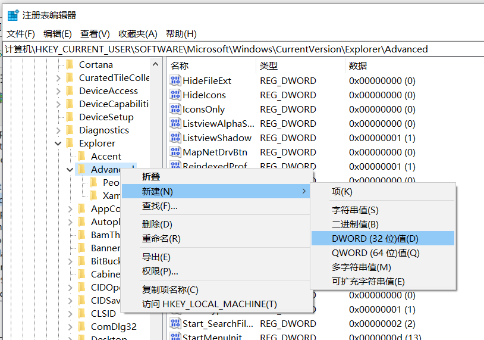
Task: Open the 收藏夹(A) menu
Action: coord(138,34)
